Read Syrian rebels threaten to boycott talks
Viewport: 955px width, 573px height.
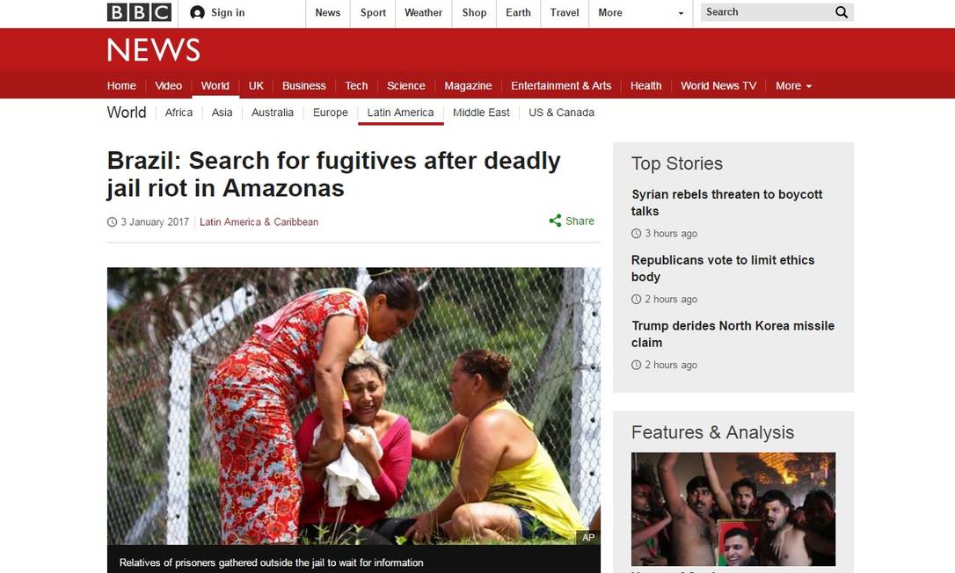click(x=726, y=203)
